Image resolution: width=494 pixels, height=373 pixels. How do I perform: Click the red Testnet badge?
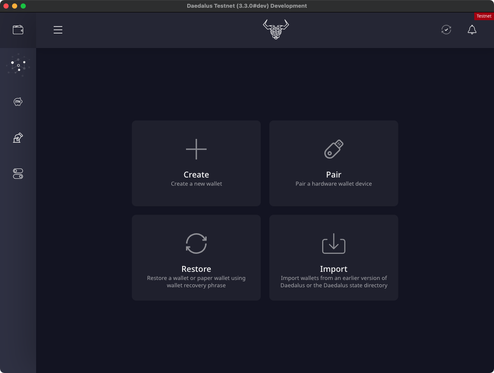(x=484, y=16)
